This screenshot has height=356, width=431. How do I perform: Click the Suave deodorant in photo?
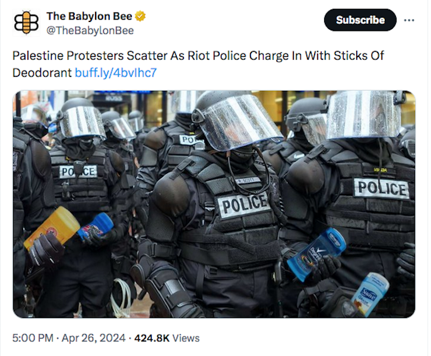pos(370,294)
